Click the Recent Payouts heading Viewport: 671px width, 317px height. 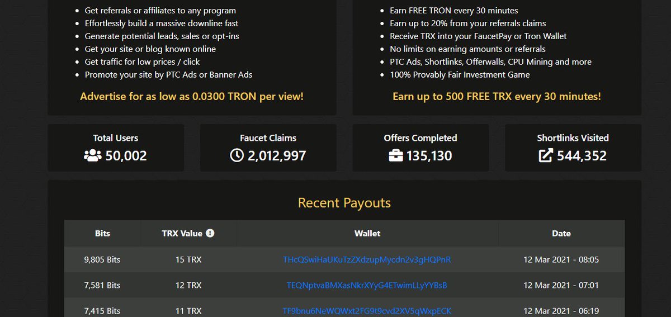pos(344,203)
